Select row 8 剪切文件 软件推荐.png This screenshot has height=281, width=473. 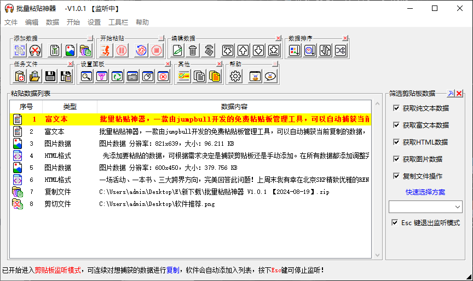click(x=191, y=204)
